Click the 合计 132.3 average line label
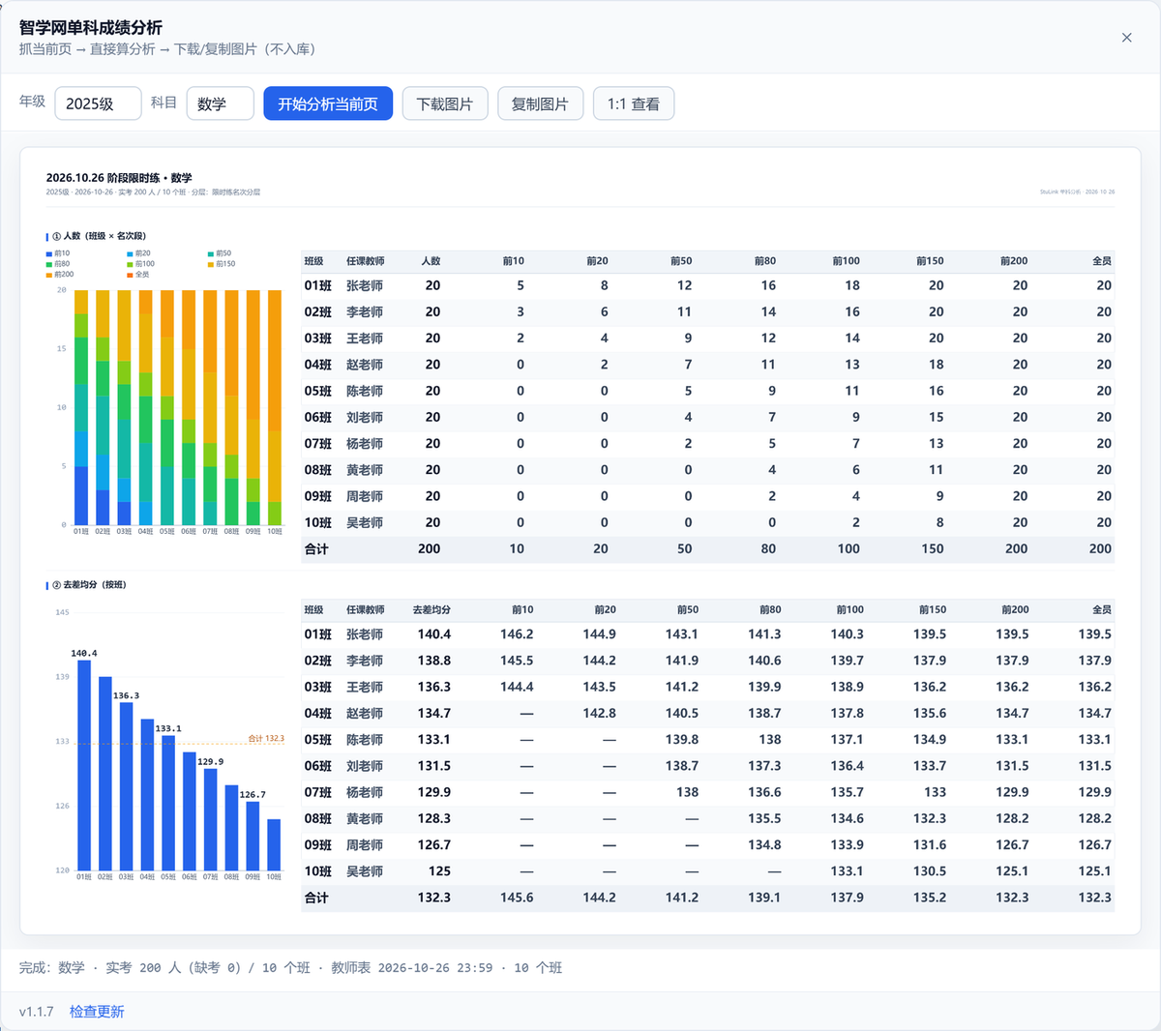 (266, 738)
